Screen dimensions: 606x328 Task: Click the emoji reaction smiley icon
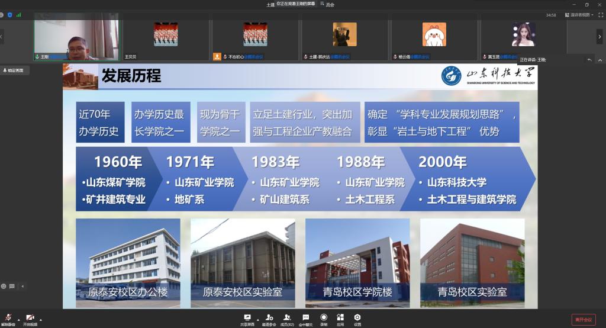(4, 286)
